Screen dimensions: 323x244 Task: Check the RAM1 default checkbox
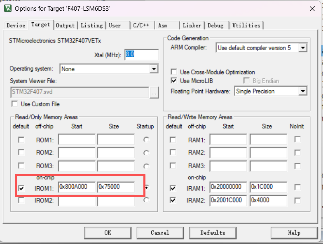(x=173, y=140)
